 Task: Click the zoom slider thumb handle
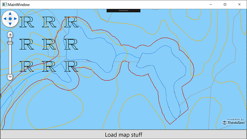[10, 43]
